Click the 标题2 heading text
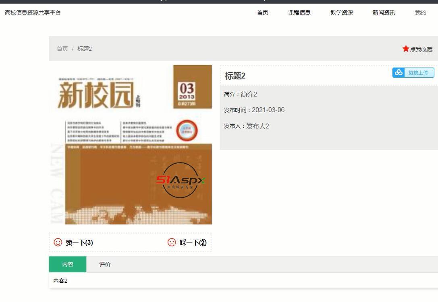The width and height of the screenshot is (438, 302). pyautogui.click(x=235, y=76)
